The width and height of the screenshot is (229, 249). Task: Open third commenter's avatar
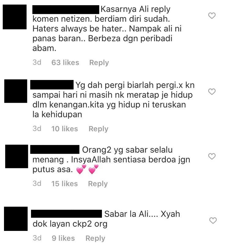coord(17,156)
